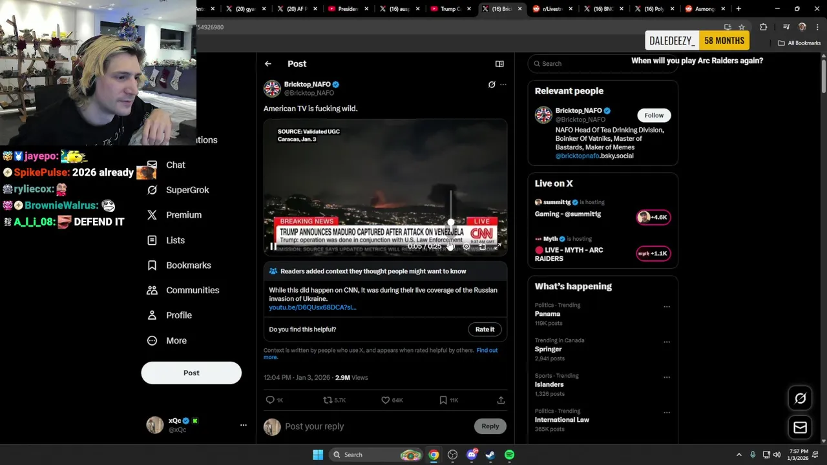827x465 pixels.
Task: Open more options for International Law trend
Action: coord(667,413)
